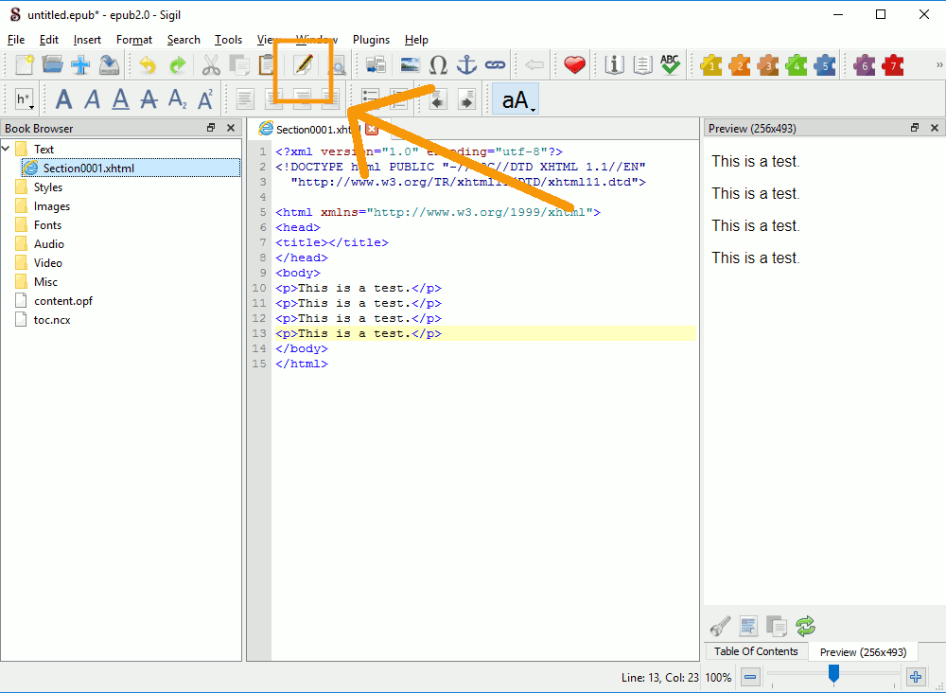Switch to Table Of Contents tab
Screen dimensions: 946x693
click(756, 651)
